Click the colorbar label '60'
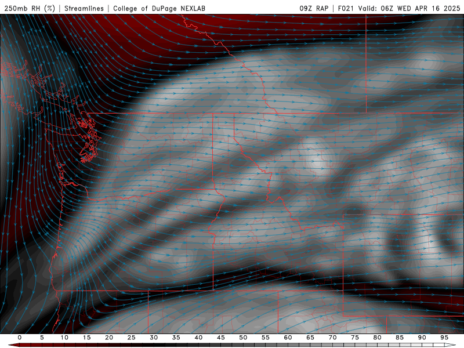 [x=288, y=338]
